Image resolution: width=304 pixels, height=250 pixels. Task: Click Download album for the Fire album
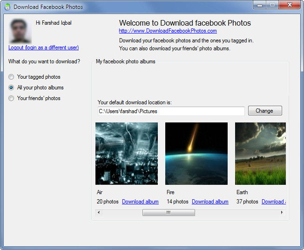tap(210, 202)
